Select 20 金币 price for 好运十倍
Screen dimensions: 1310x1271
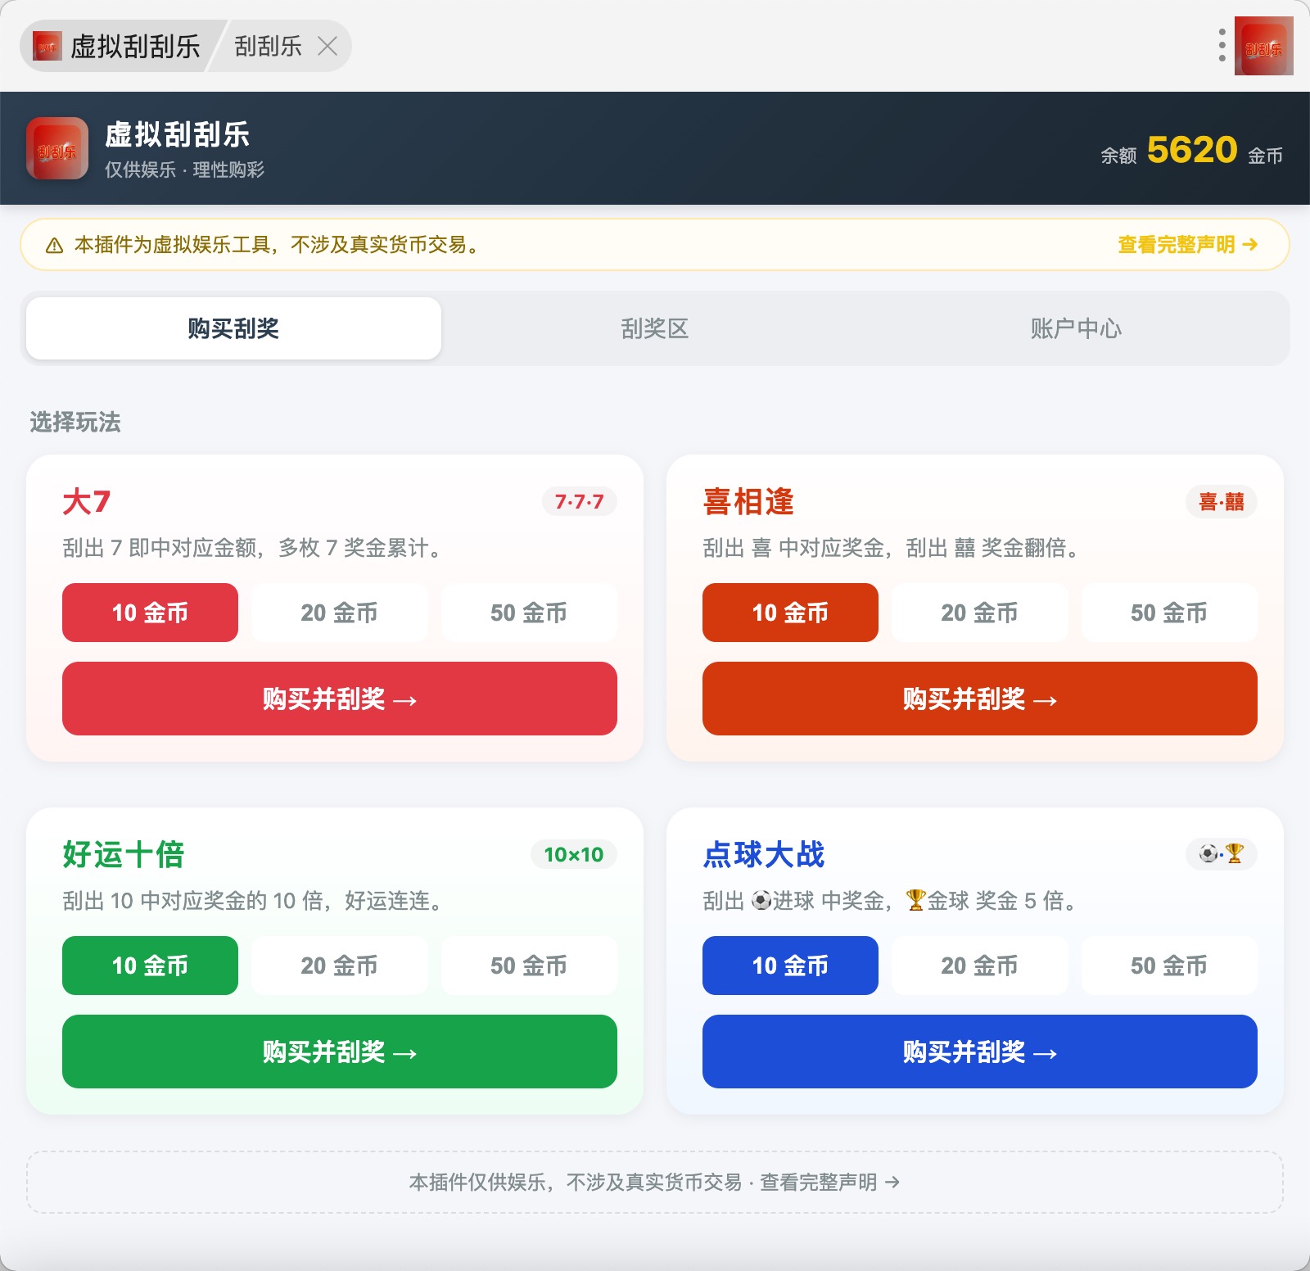point(339,966)
